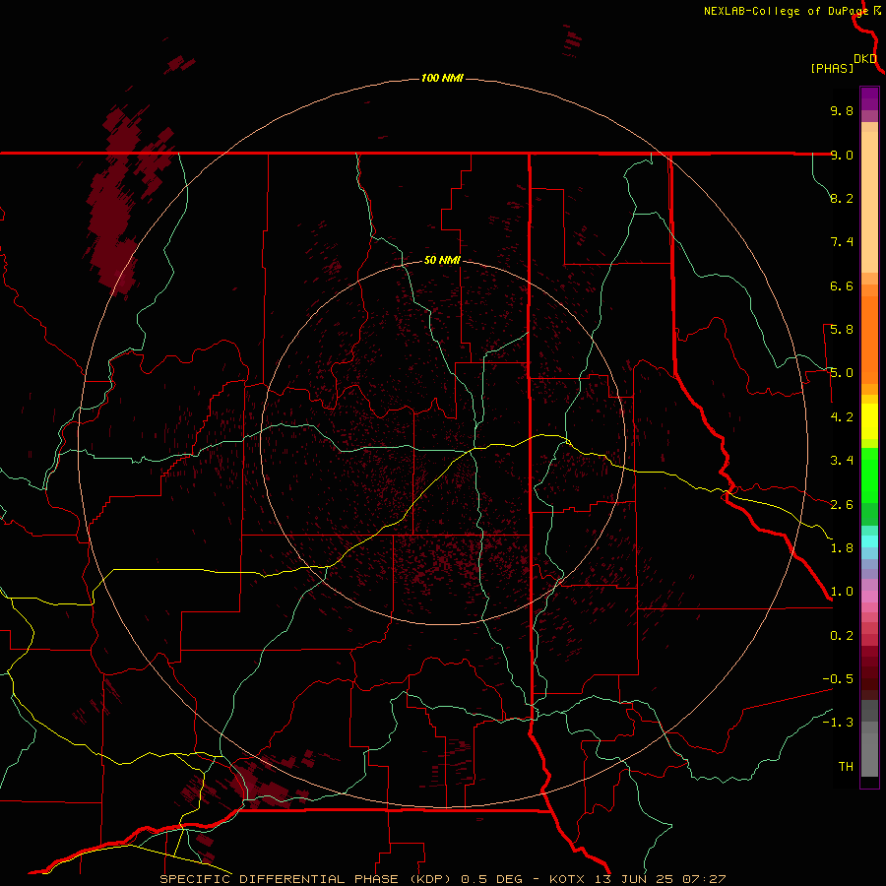Click the 1.8 legend value
Image resolution: width=886 pixels, height=886 pixels.
coord(842,548)
